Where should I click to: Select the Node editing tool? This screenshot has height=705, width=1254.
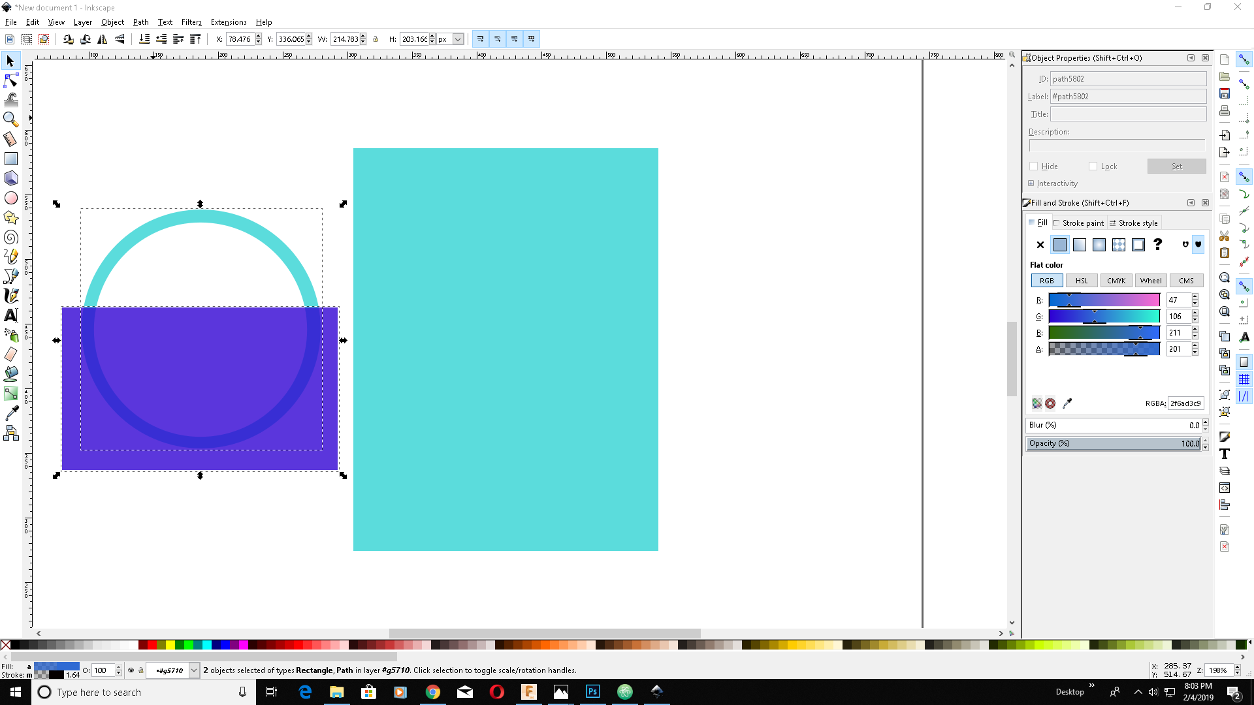pos(10,80)
